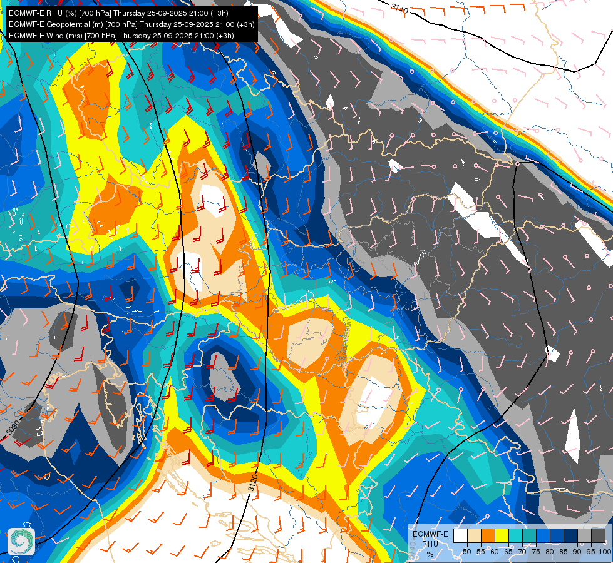613x563 pixels.
Task: Pick the orange 55–60 legend swatch
Action: point(488,535)
